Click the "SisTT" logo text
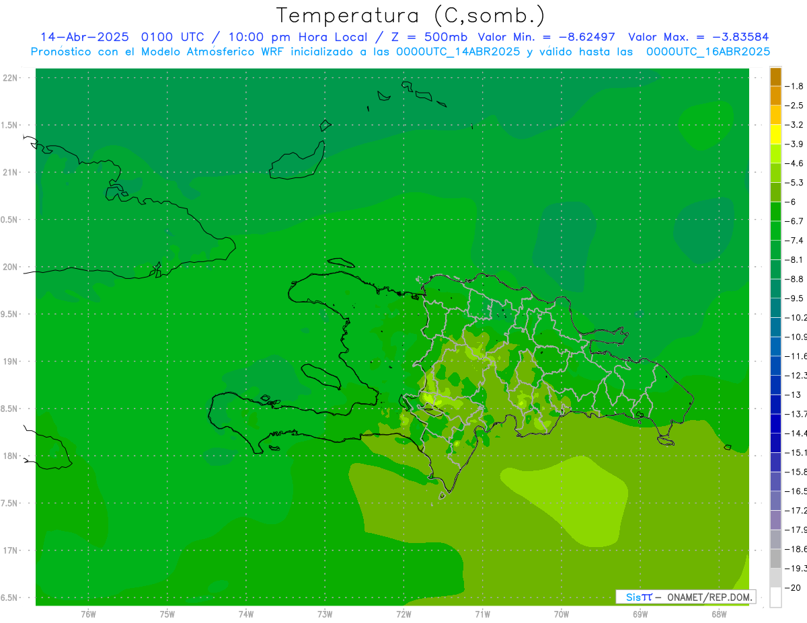 (x=638, y=597)
